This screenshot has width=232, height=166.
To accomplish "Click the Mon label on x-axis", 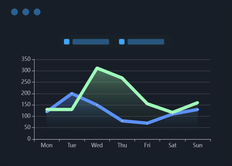I will coord(47,145).
